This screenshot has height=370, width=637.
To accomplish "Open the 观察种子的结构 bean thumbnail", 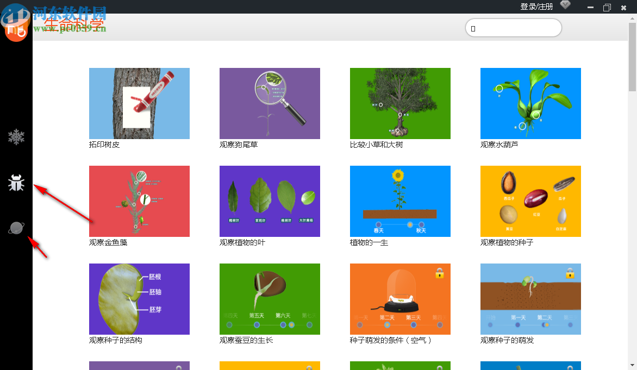I will 139,299.
